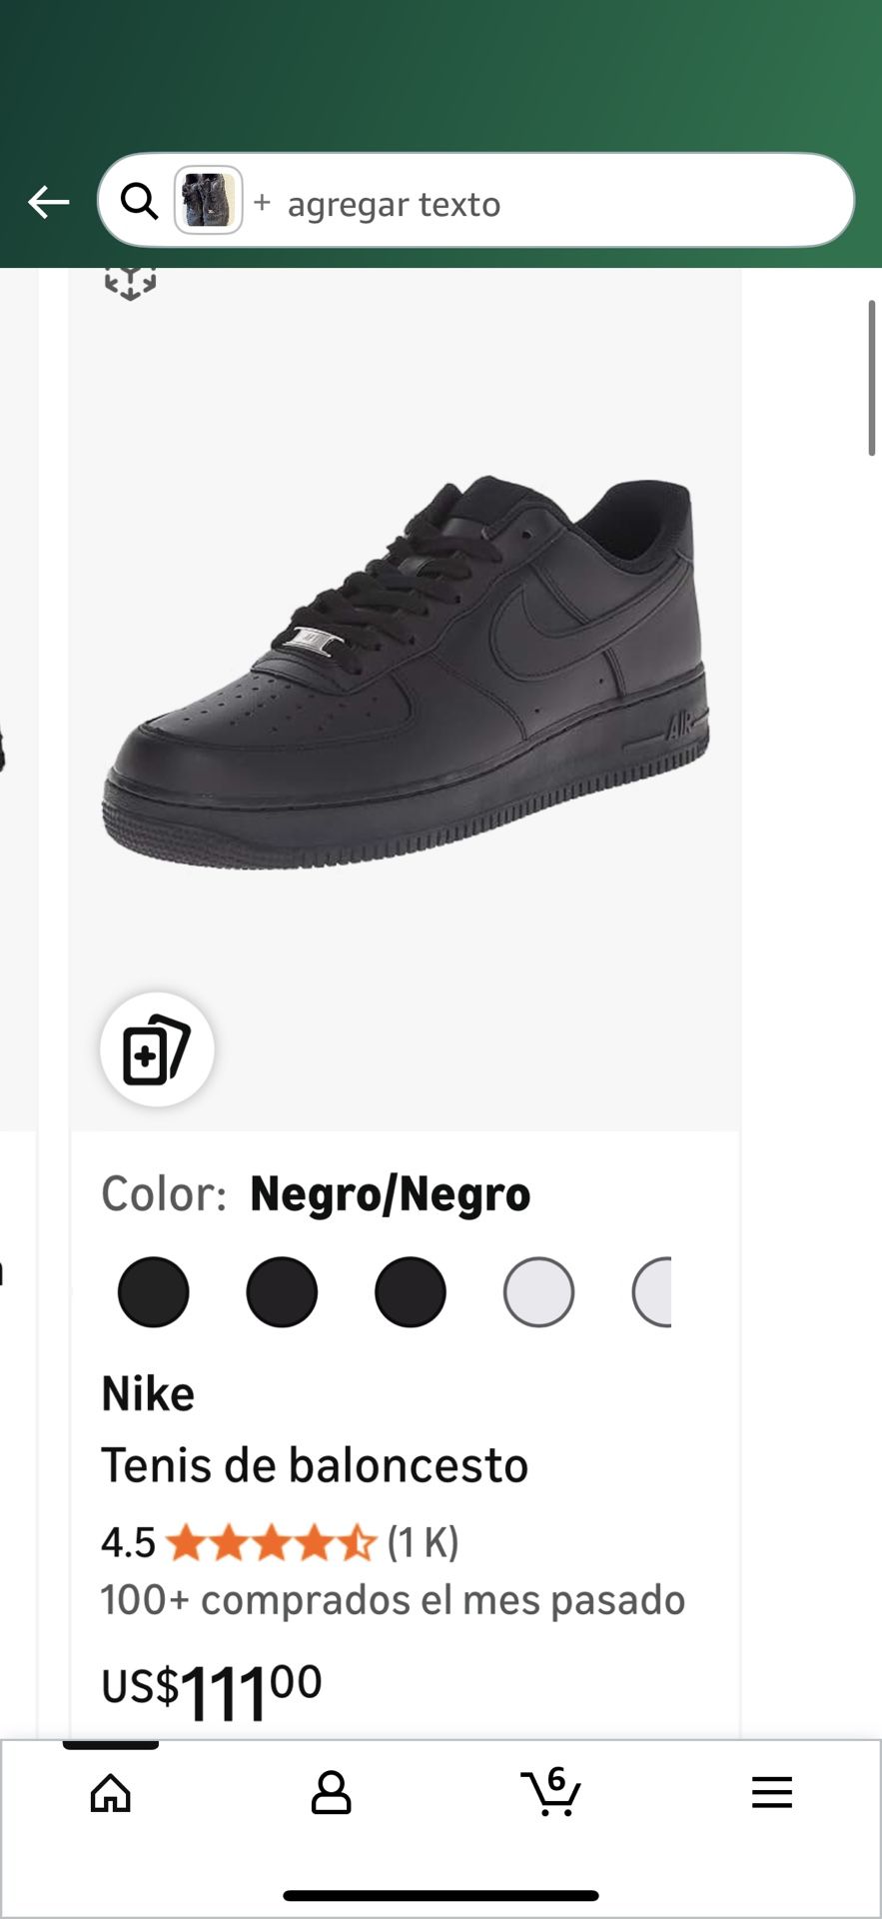This screenshot has width=882, height=1919.
Task: Choose the third dark color circle
Action: point(410,1291)
